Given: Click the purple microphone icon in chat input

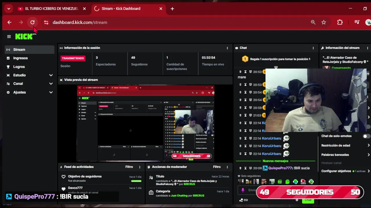Looking at the screenshot, I should [x=243, y=190].
